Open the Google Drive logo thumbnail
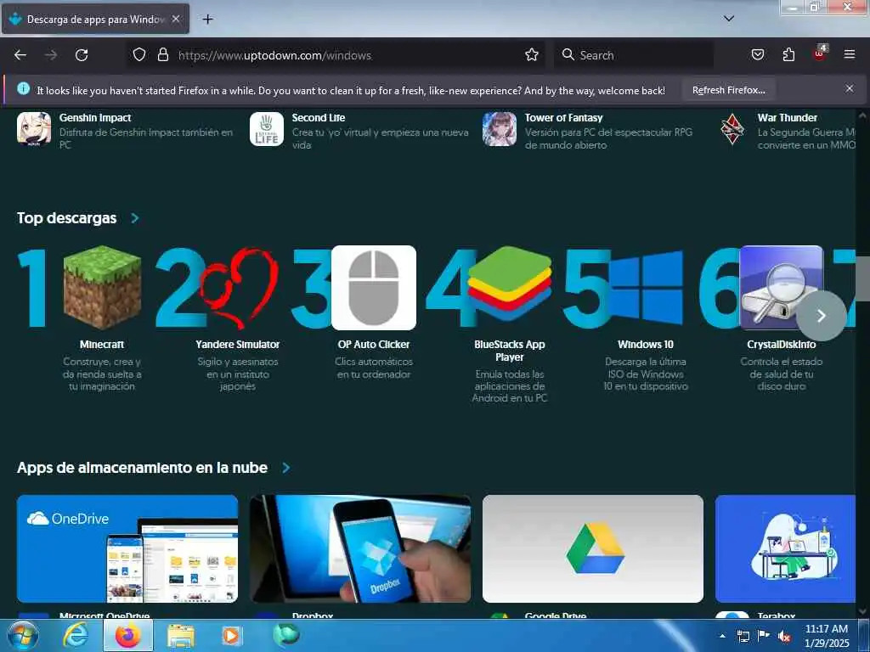 592,549
